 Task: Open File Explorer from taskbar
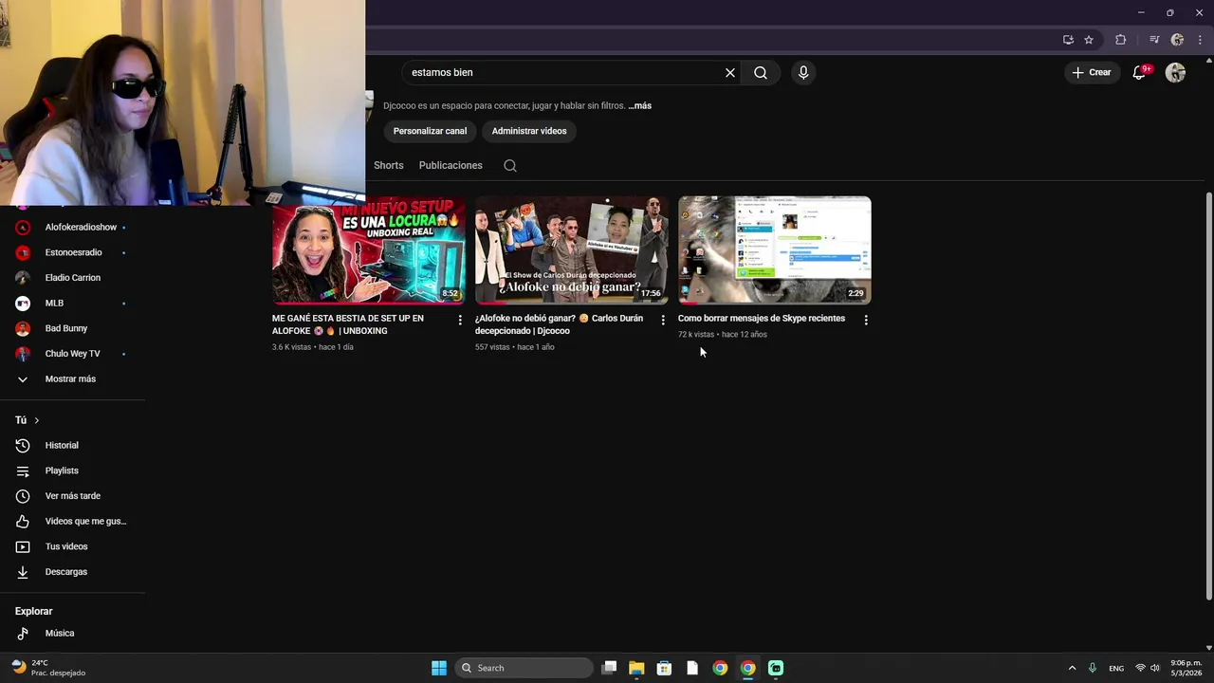[x=636, y=668]
